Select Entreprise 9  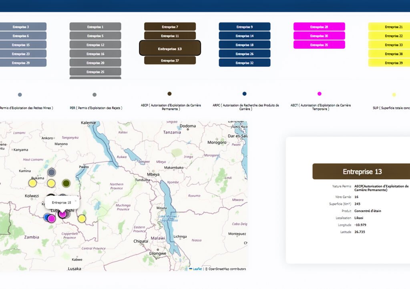click(x=245, y=27)
